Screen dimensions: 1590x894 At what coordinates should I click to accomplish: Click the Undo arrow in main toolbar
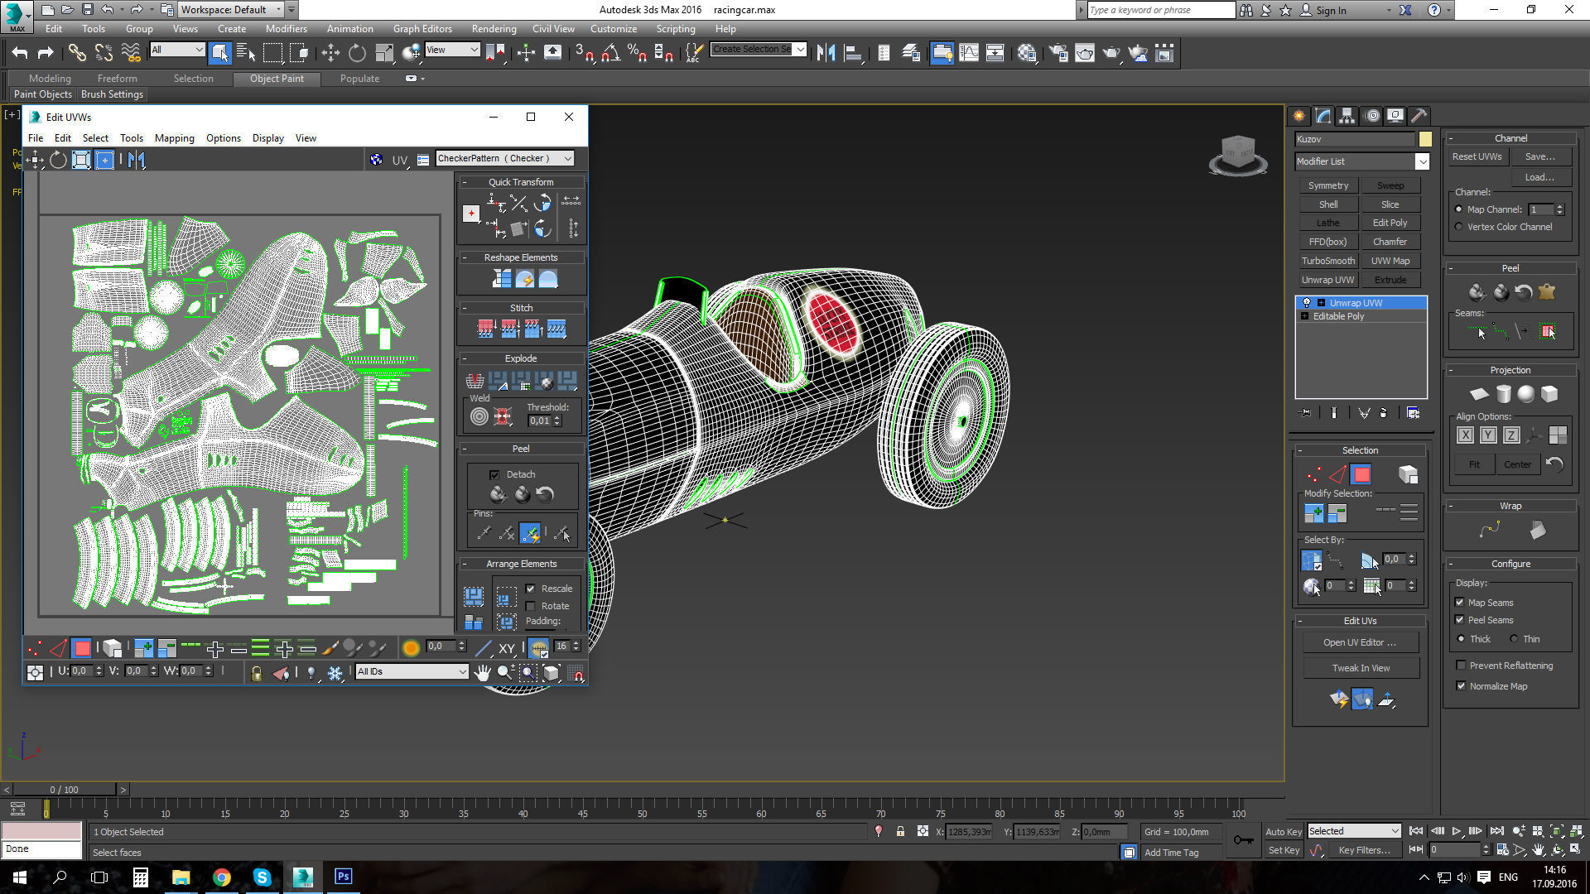(20, 53)
